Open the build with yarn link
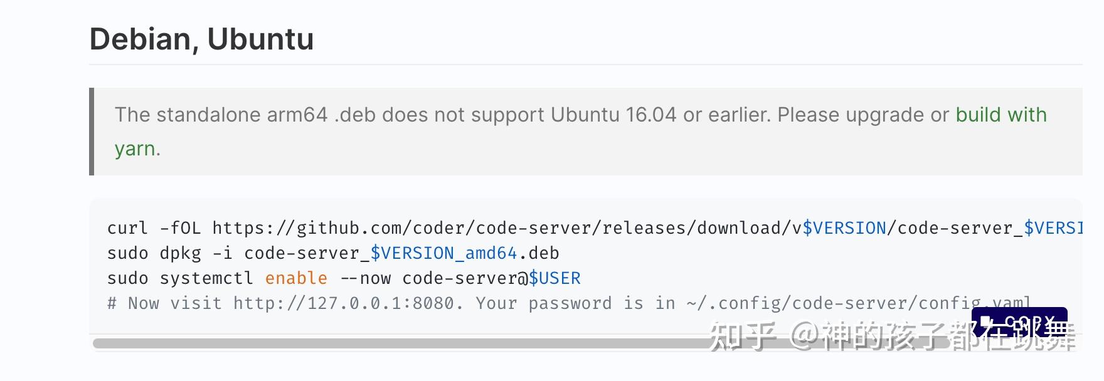Viewport: 1104px width, 381px height. (x=1000, y=115)
